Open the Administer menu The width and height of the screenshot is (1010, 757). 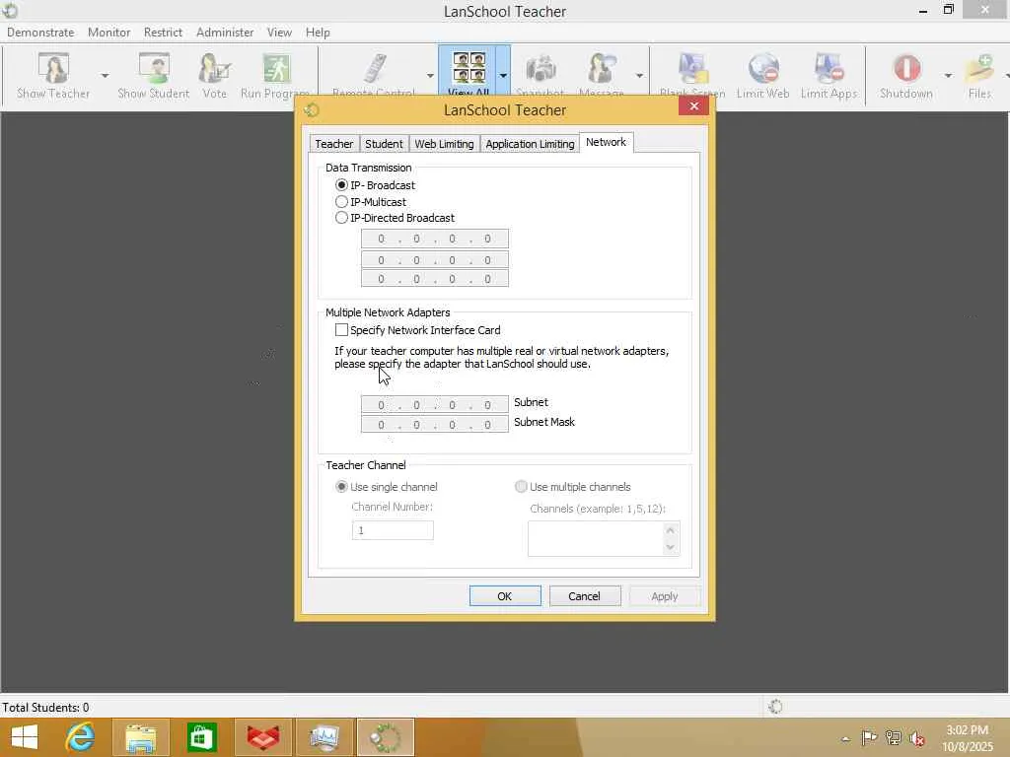click(x=225, y=33)
